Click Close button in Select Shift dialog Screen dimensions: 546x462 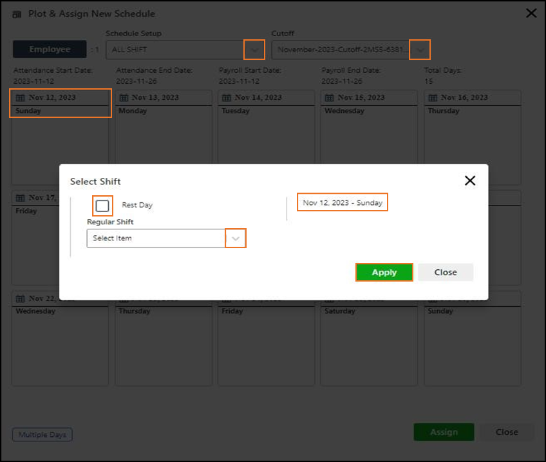click(x=445, y=272)
